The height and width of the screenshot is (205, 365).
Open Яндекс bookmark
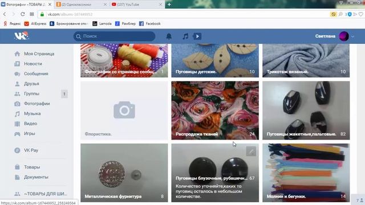click(x=12, y=24)
